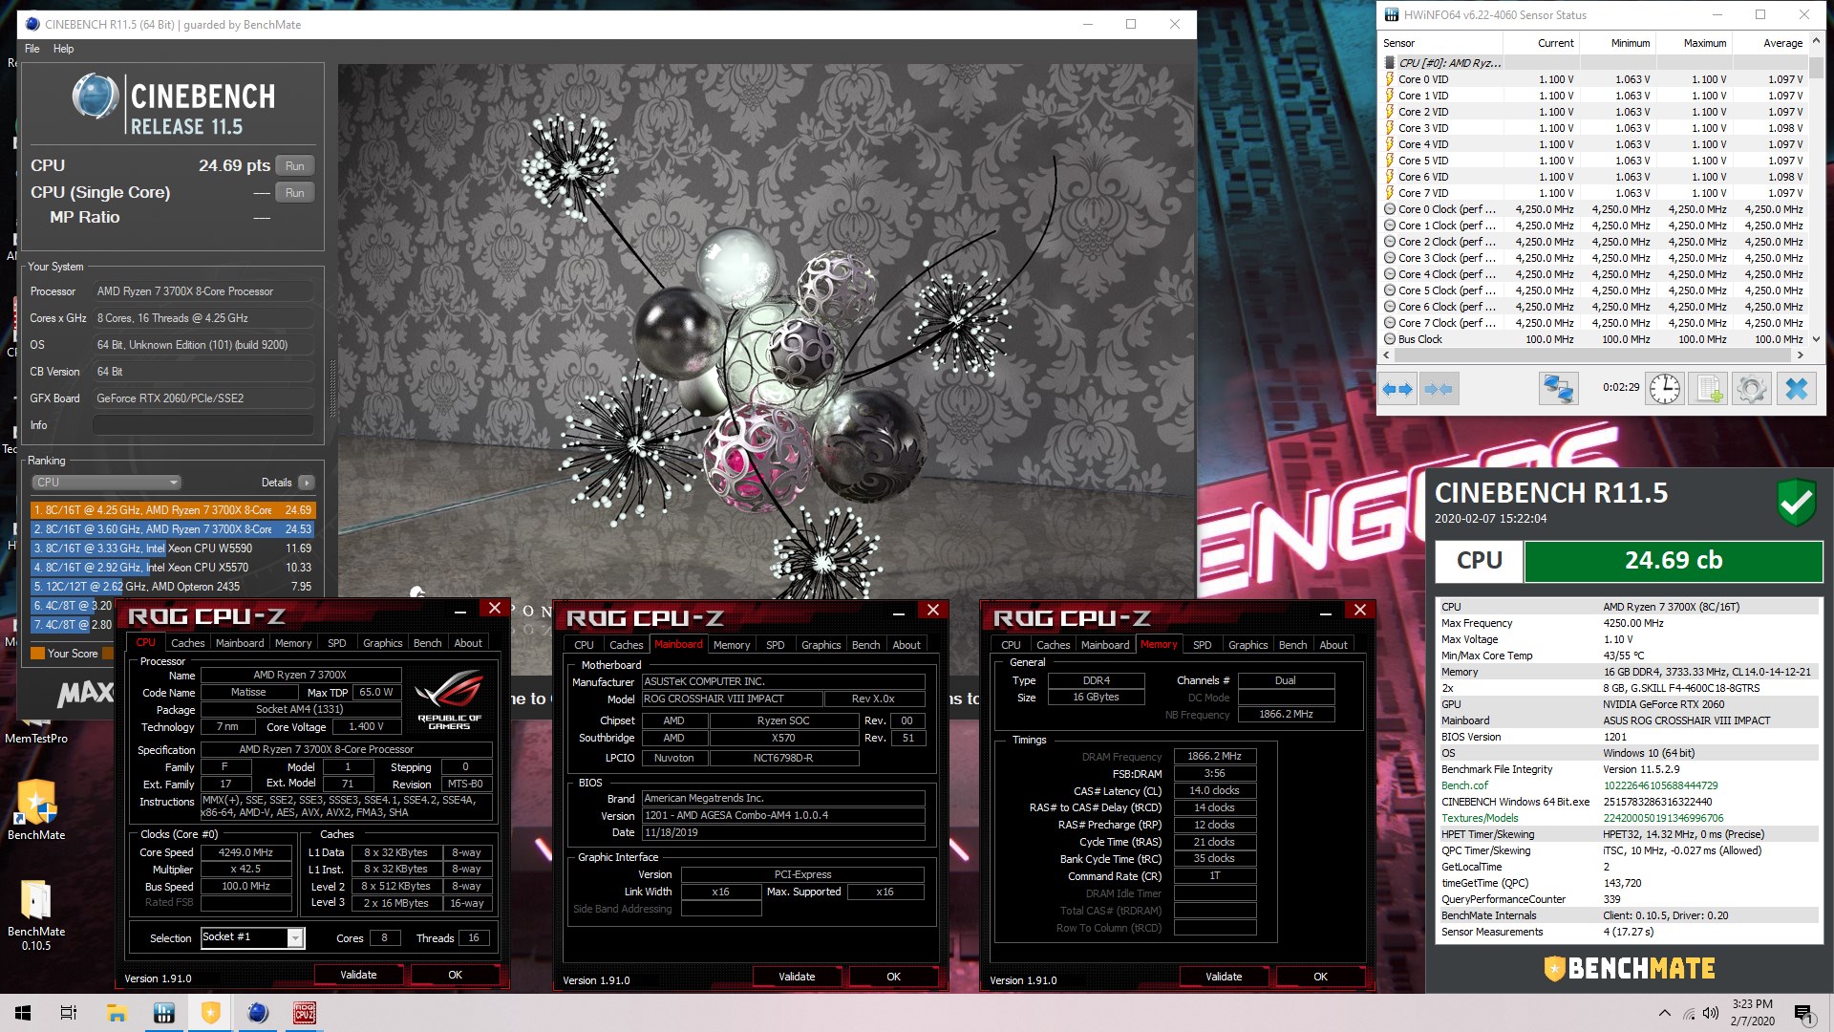Open HWiNFO remote network sensors icon
This screenshot has height=1032, width=1834.
[x=1558, y=389]
